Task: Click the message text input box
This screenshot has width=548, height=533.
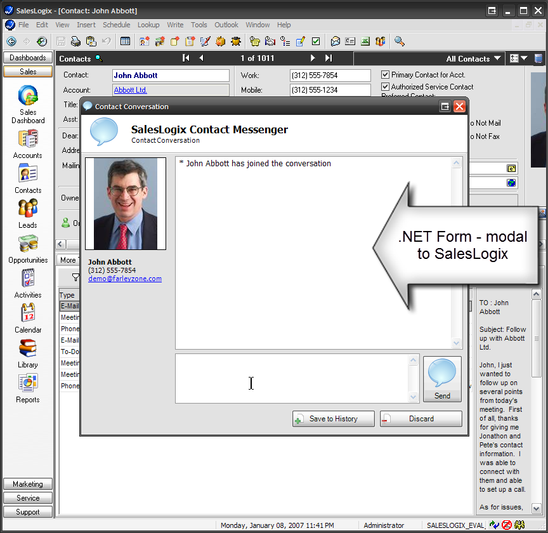Action: pyautogui.click(x=292, y=379)
